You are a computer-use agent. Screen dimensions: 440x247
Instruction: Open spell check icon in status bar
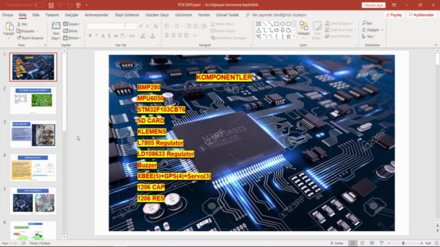coord(23,243)
